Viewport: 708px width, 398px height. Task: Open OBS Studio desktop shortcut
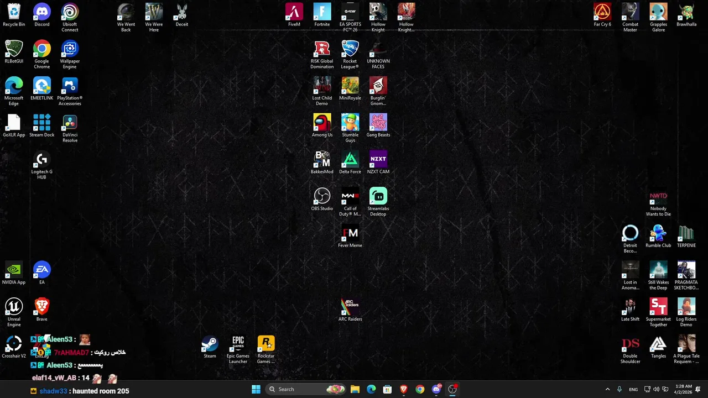[322, 200]
